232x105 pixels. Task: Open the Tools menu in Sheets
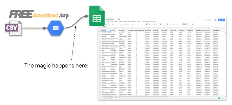[129, 21]
